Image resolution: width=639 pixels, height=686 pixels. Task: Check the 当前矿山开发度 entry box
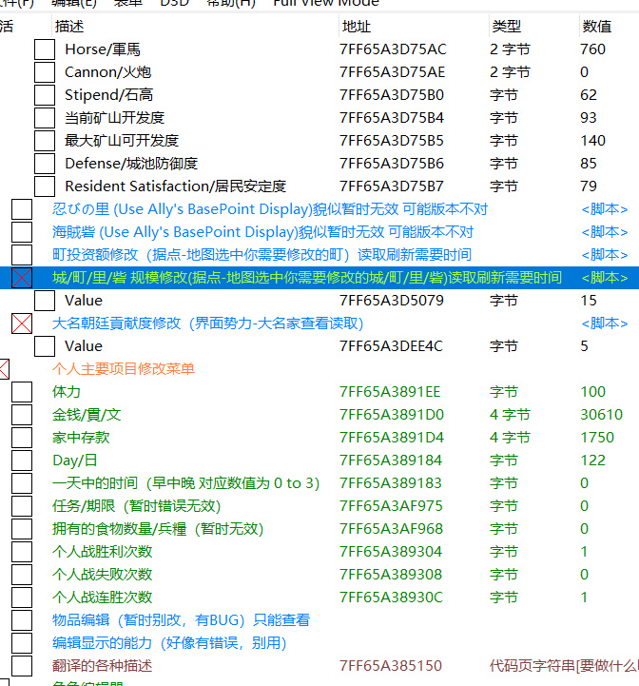point(45,118)
